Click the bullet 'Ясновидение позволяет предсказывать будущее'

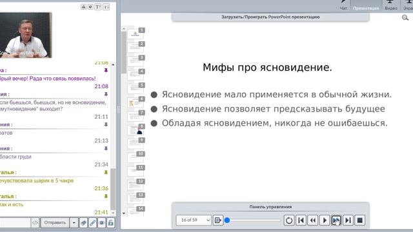[x=274, y=109]
